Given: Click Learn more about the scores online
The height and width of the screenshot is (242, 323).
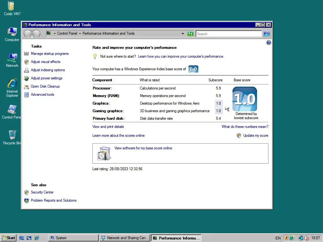Looking at the screenshot, I should click(x=119, y=135).
